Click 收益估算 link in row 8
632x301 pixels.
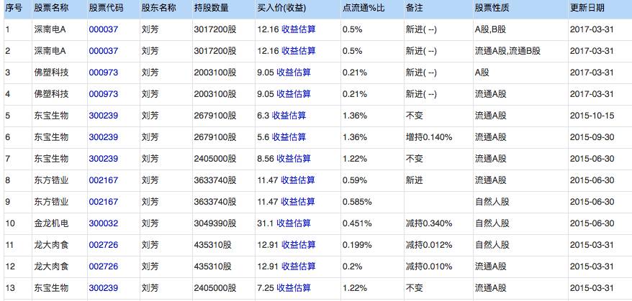coord(298,180)
